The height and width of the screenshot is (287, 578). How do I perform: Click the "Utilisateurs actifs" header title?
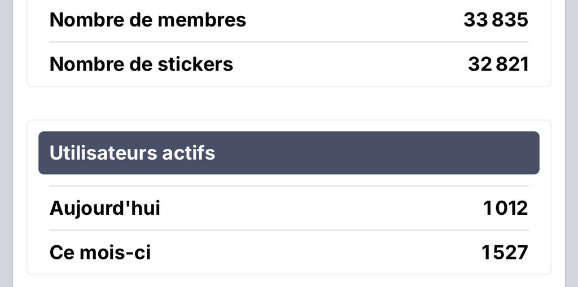click(x=132, y=153)
